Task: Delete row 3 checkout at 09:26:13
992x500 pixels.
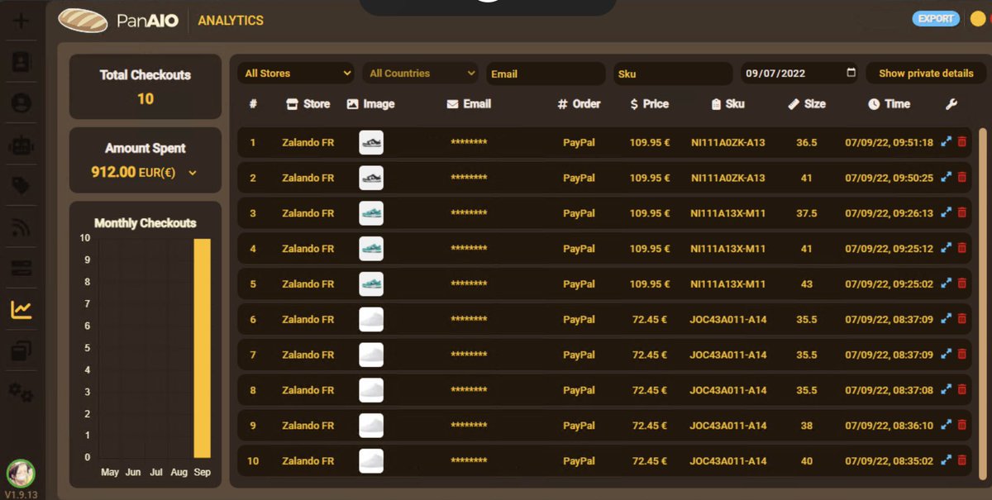Action: tap(961, 213)
